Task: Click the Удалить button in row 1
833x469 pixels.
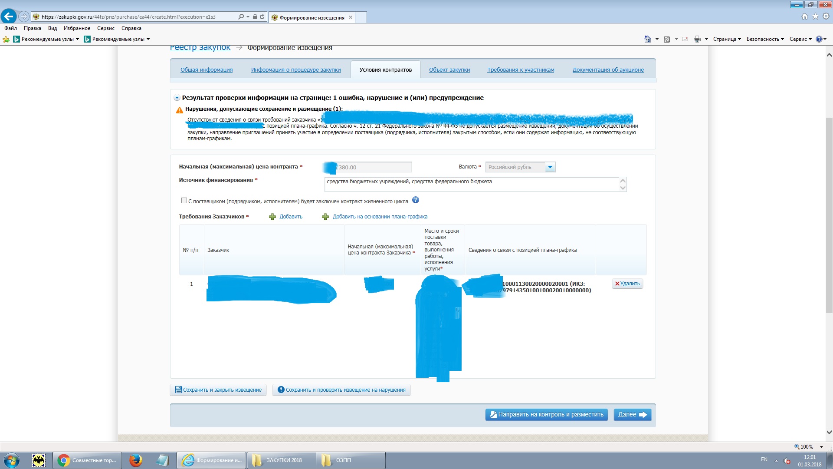Action: (627, 284)
